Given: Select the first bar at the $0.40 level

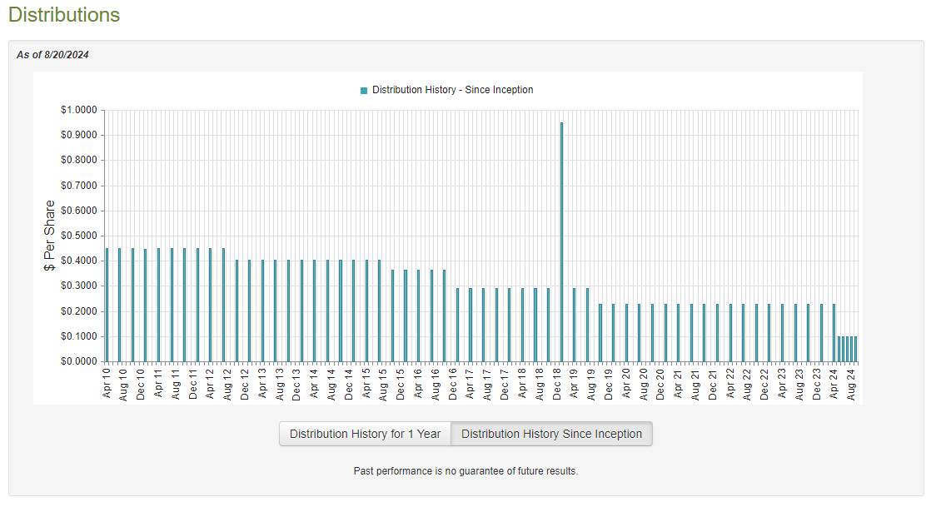Looking at the screenshot, I should click(x=236, y=311).
